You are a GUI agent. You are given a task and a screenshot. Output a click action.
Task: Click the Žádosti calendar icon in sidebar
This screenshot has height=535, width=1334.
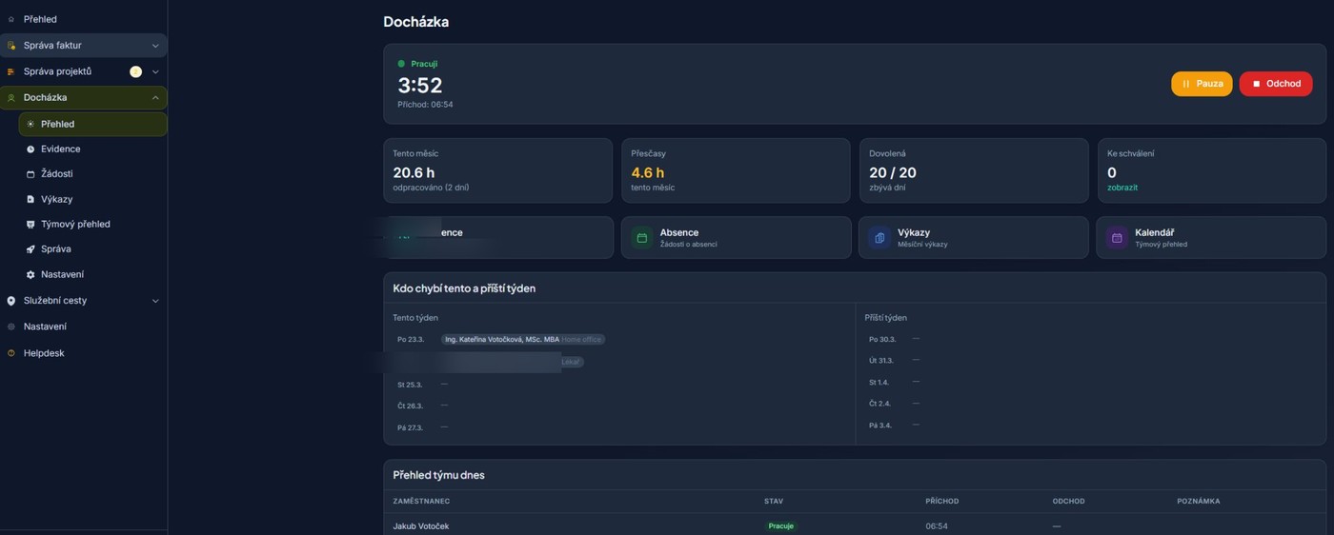[x=30, y=174]
